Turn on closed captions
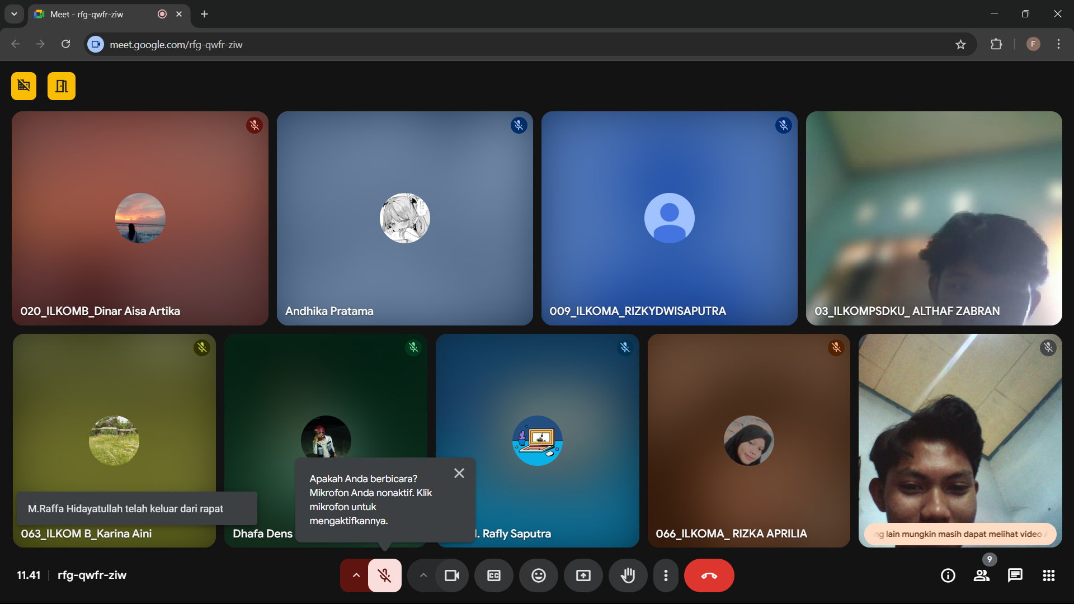 (494, 575)
